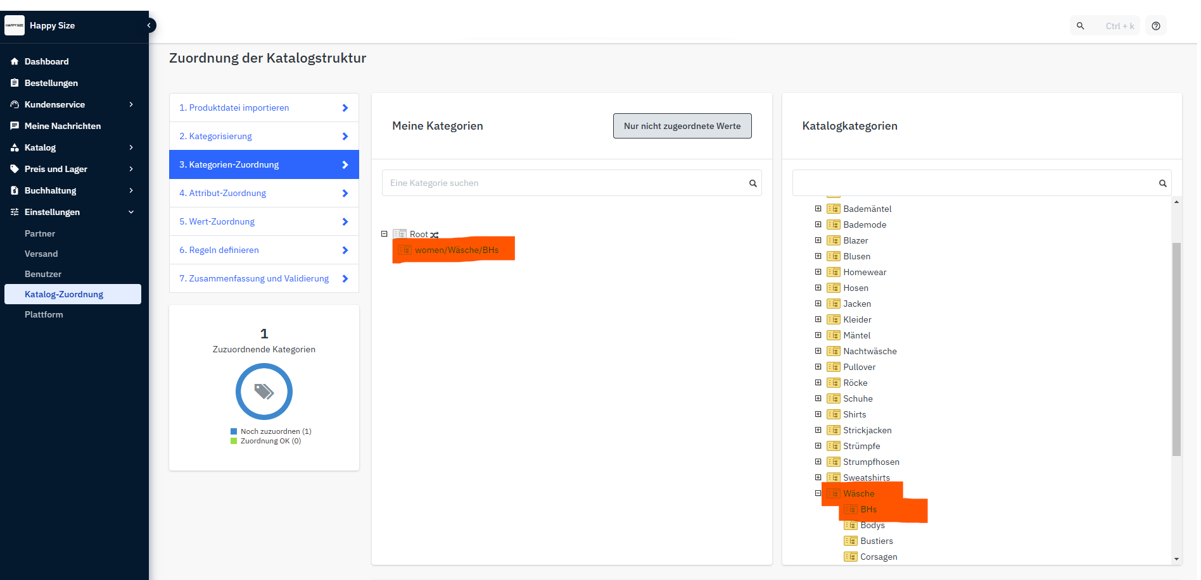Click the Bustiers category folder icon
1201x580 pixels.
coord(851,541)
